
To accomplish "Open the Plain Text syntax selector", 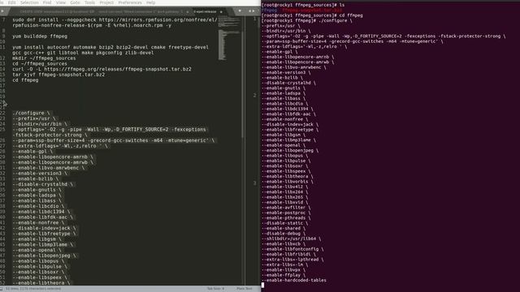I will point(245,289).
